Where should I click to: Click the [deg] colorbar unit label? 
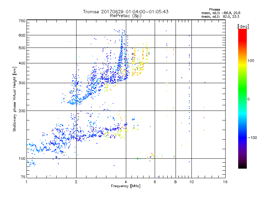243,26
